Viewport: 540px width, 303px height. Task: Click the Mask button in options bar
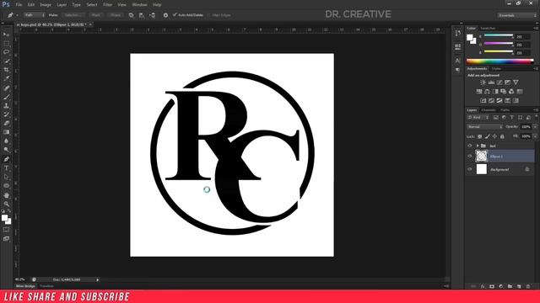[x=95, y=15]
